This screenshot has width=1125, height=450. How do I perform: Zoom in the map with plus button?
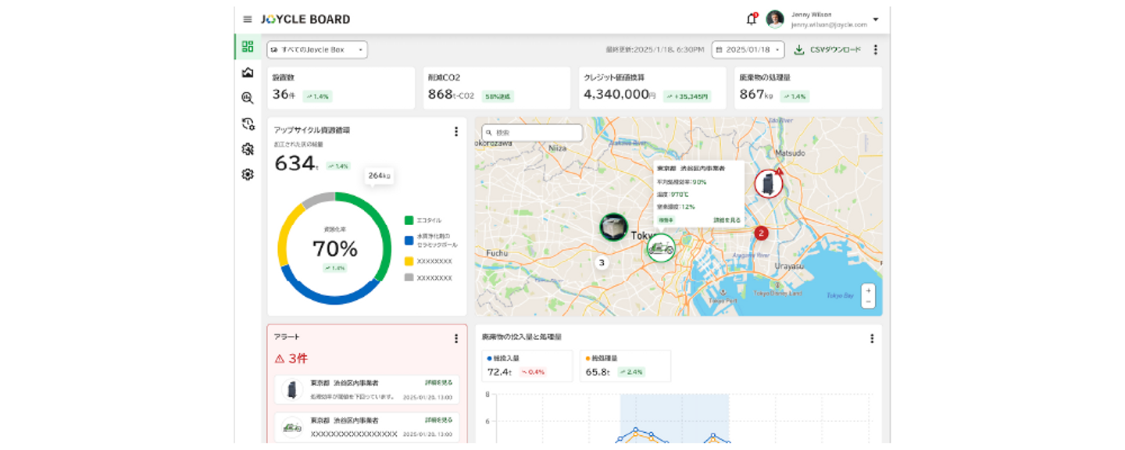click(868, 291)
